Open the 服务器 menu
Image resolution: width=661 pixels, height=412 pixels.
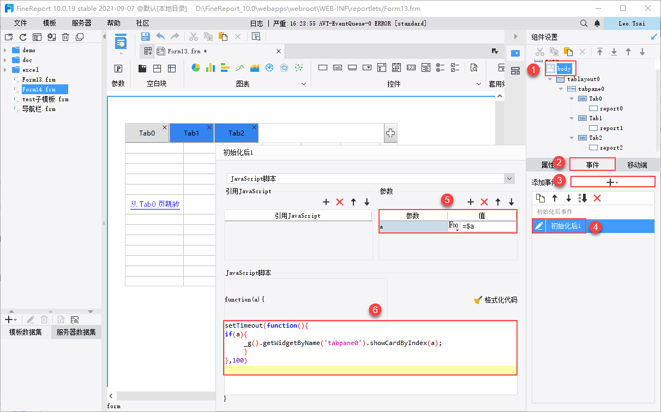coord(81,23)
